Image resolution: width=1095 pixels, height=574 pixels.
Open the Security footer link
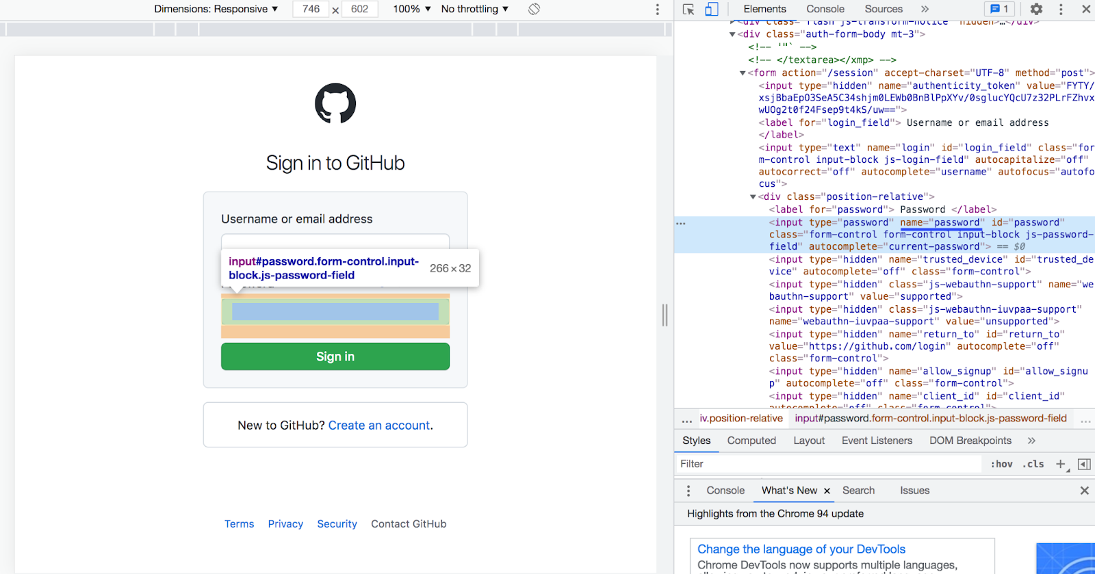click(337, 524)
